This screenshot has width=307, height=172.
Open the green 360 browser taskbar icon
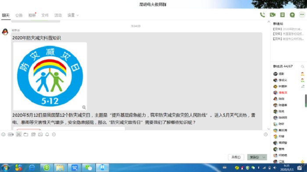(x=46, y=168)
